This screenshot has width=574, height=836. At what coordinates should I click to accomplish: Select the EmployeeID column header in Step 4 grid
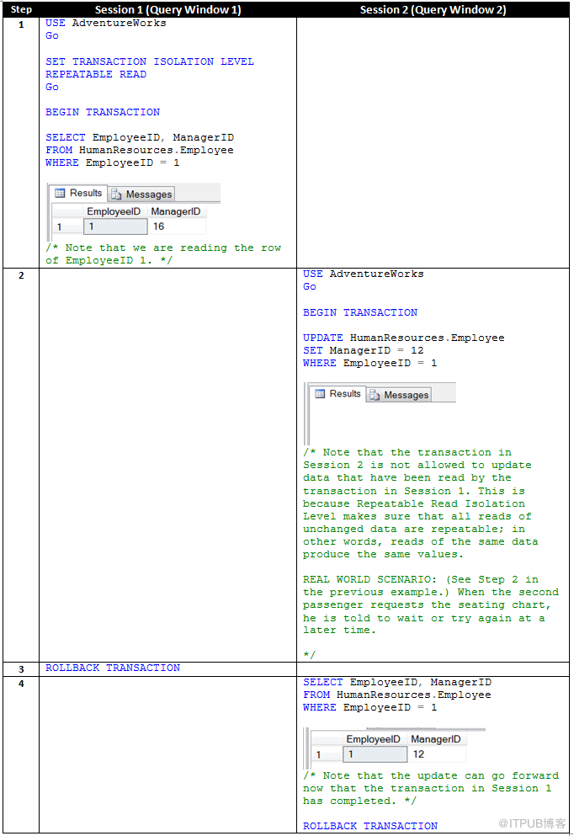[373, 739]
